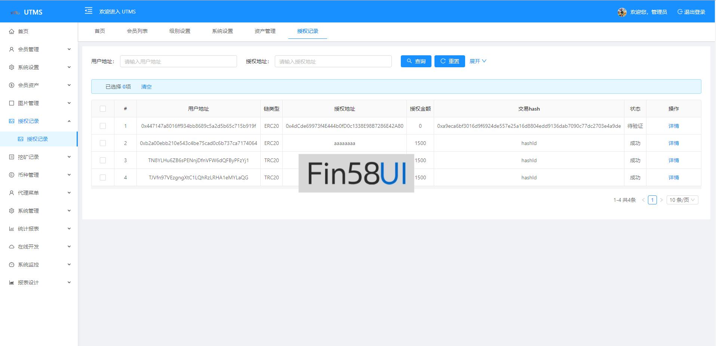This screenshot has height=346, width=716.
Task: Switch to the 会员列表 tab
Action: coord(137,31)
